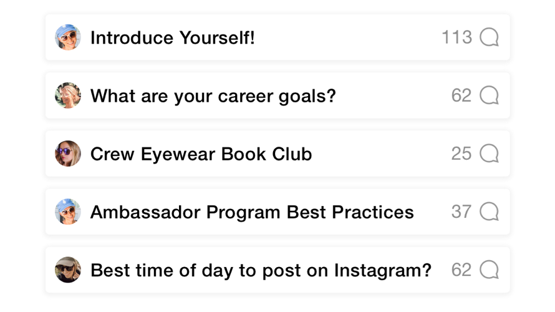This screenshot has width=555, height=312.
Task: Click the 113 reply count
Action: pyautogui.click(x=456, y=37)
